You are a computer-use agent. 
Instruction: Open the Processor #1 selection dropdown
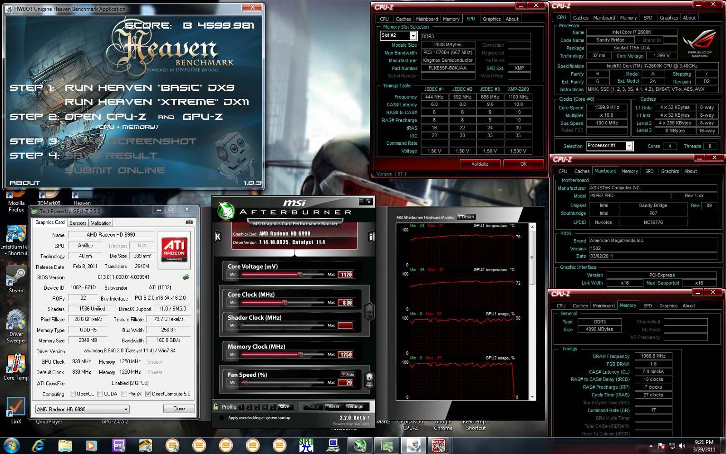point(629,146)
